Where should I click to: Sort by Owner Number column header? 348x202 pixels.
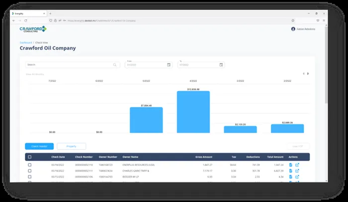click(x=108, y=157)
